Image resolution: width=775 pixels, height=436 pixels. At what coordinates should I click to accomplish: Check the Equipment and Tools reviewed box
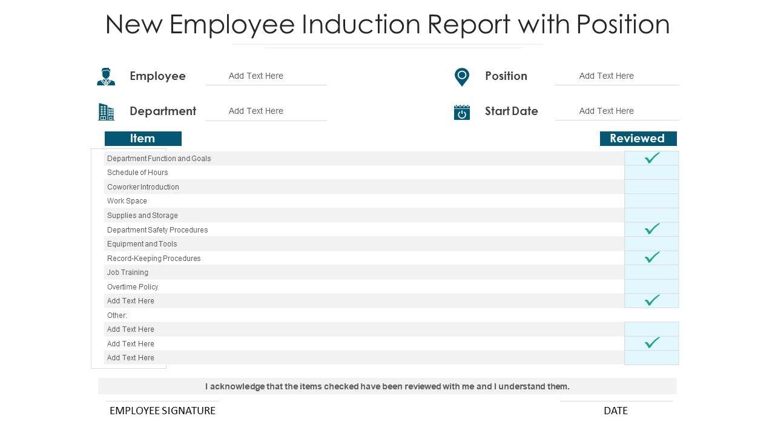tap(651, 243)
